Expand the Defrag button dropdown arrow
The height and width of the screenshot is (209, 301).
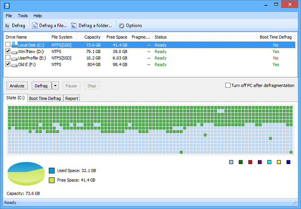pos(55,85)
